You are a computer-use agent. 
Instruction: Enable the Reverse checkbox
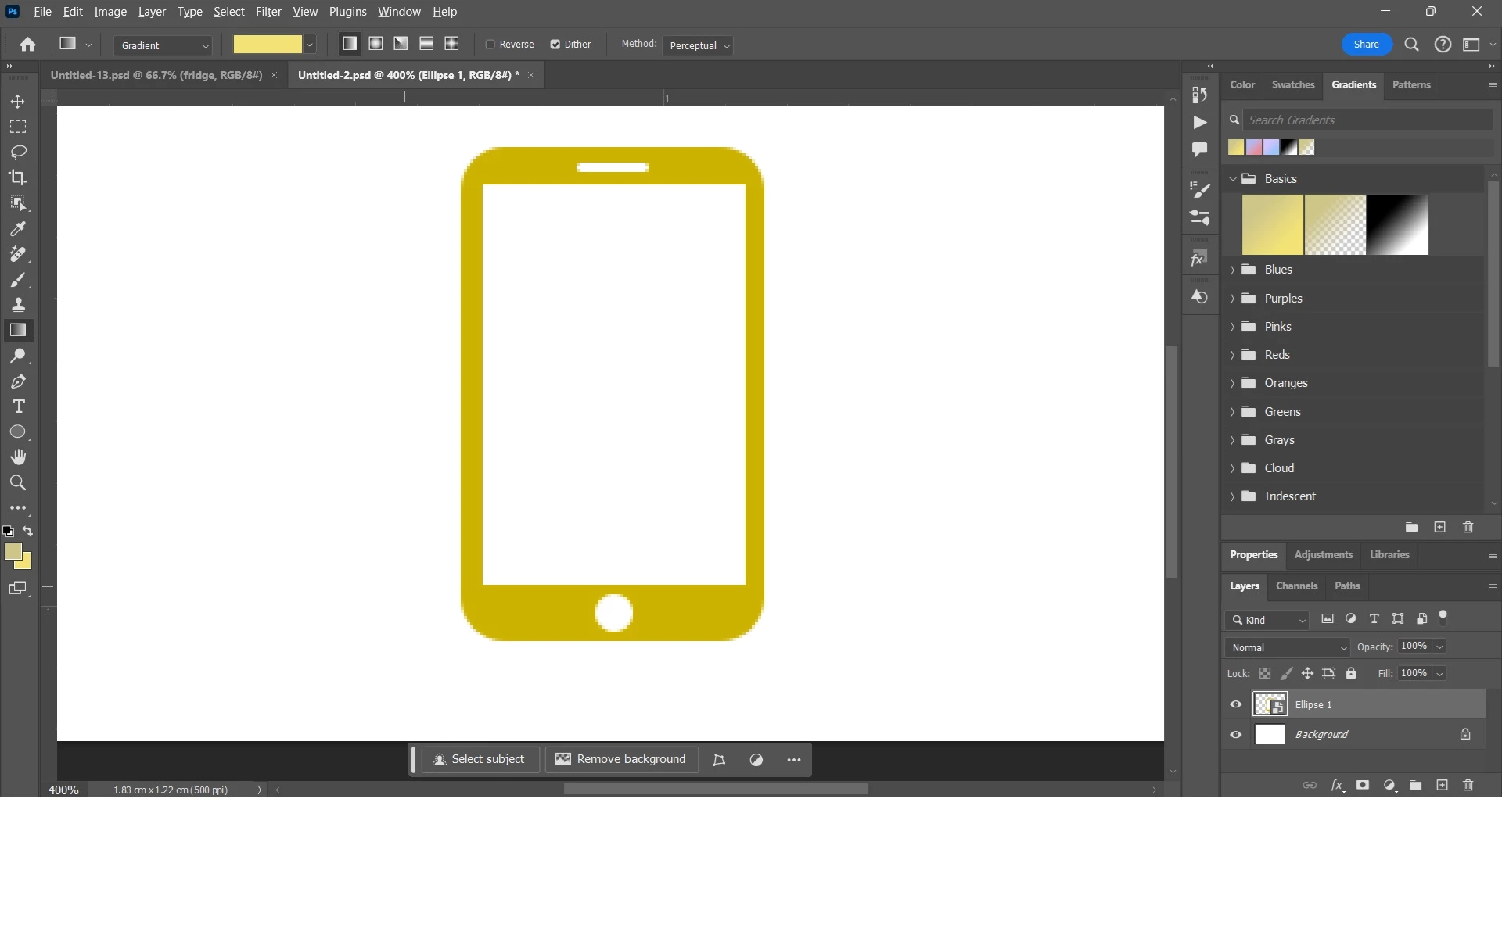[x=490, y=45]
